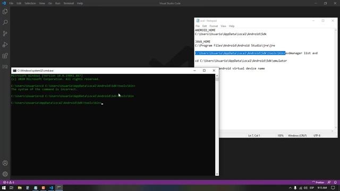Click the Notepad icon in its title bar
The image size is (340, 191).
point(198,21)
